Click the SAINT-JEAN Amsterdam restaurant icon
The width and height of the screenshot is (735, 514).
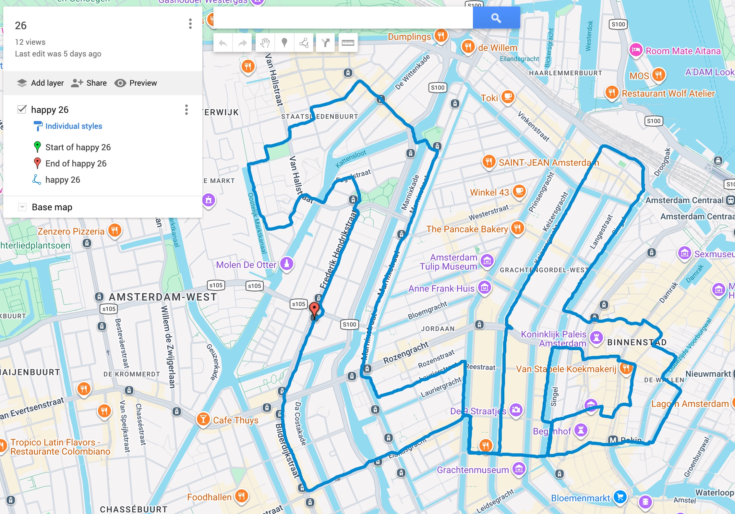click(489, 161)
